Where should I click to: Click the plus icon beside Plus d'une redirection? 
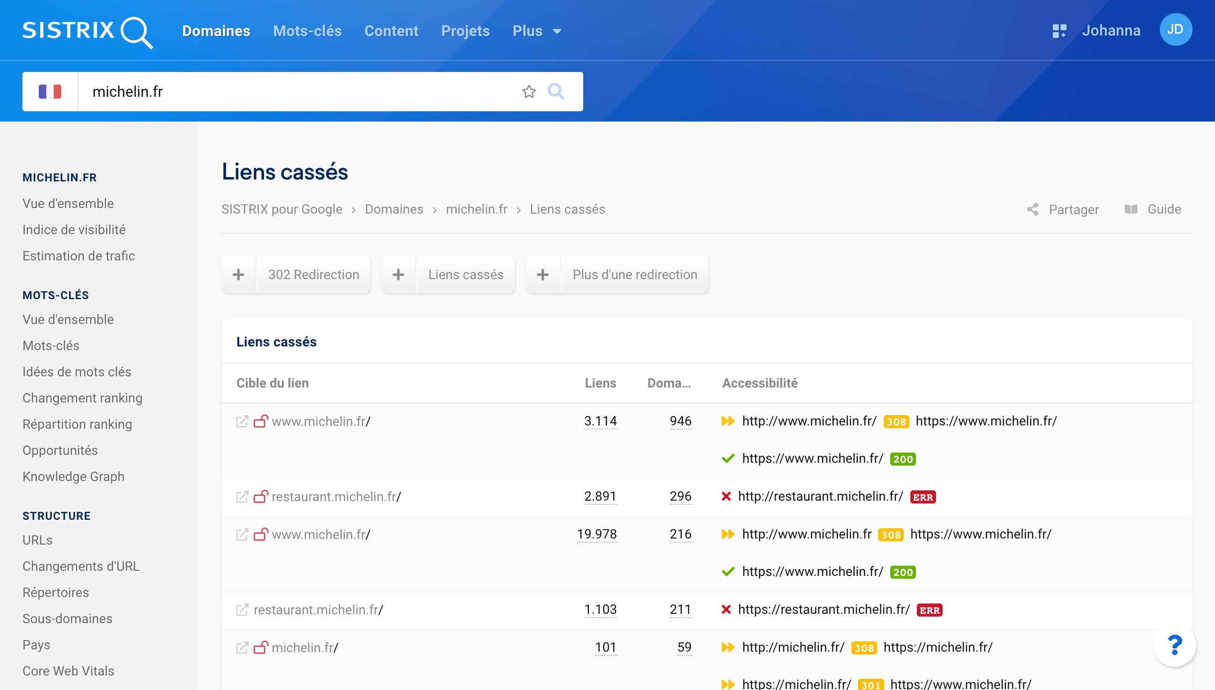(x=543, y=275)
